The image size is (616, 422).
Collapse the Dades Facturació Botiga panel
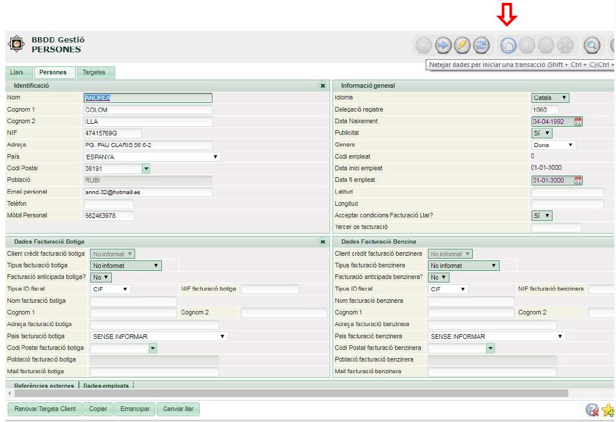click(323, 241)
